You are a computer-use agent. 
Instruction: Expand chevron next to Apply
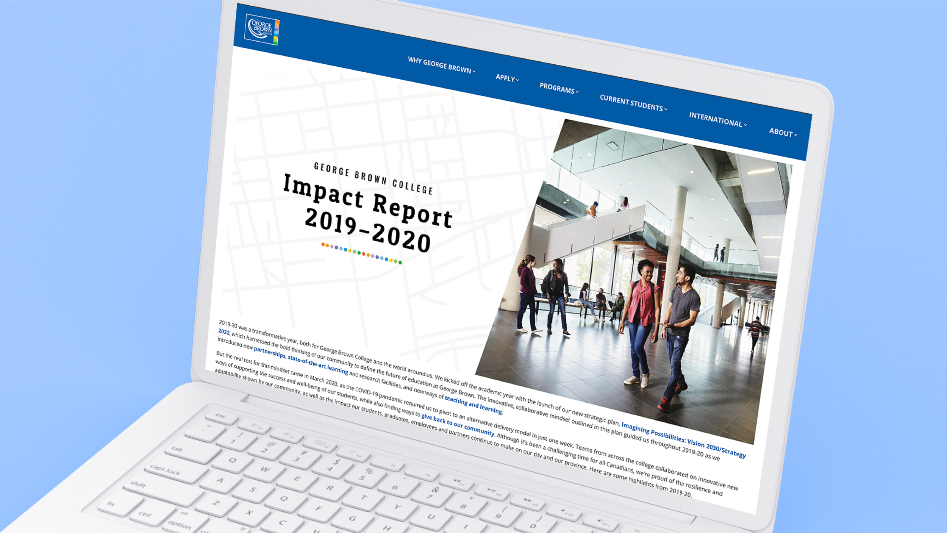pyautogui.click(x=517, y=80)
